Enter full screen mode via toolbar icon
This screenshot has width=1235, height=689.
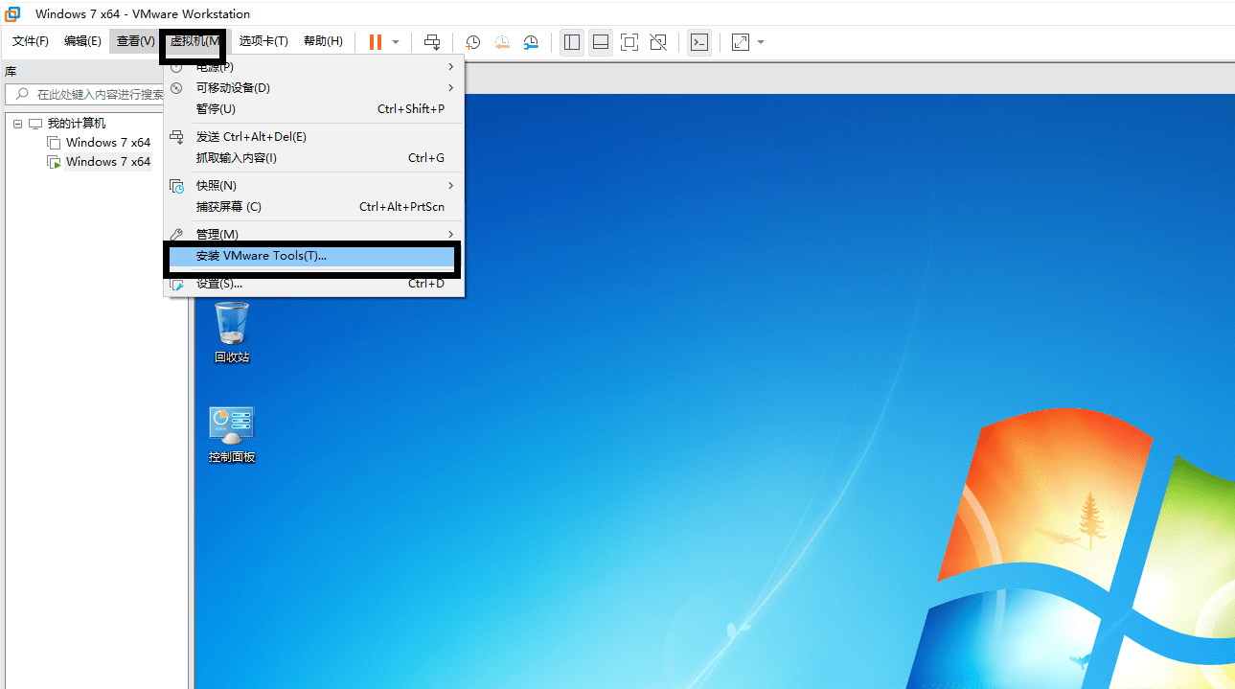[629, 42]
